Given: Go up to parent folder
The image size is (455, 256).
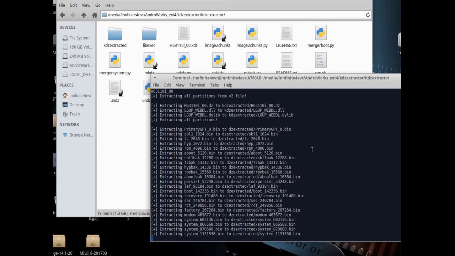Looking at the screenshot, I should pyautogui.click(x=84, y=15).
